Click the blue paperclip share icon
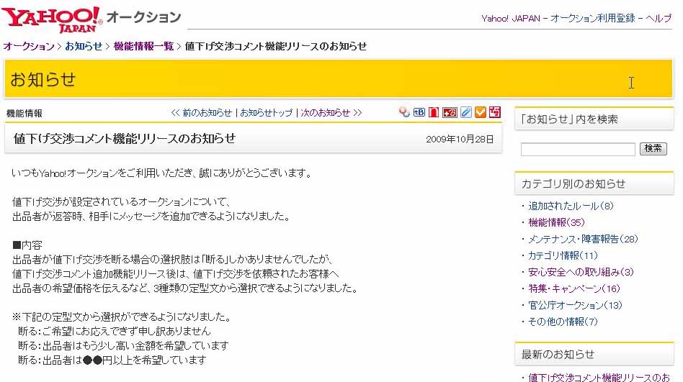The image size is (683, 382). tap(465, 112)
